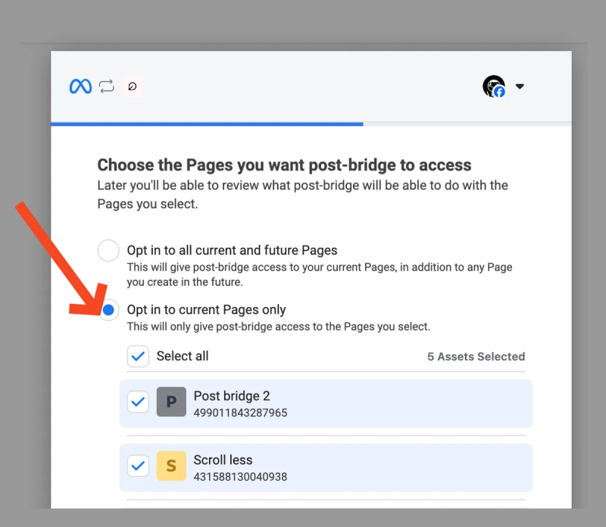The image size is (606, 527).
Task: Click the '5 Assets Selected' text
Action: click(476, 356)
